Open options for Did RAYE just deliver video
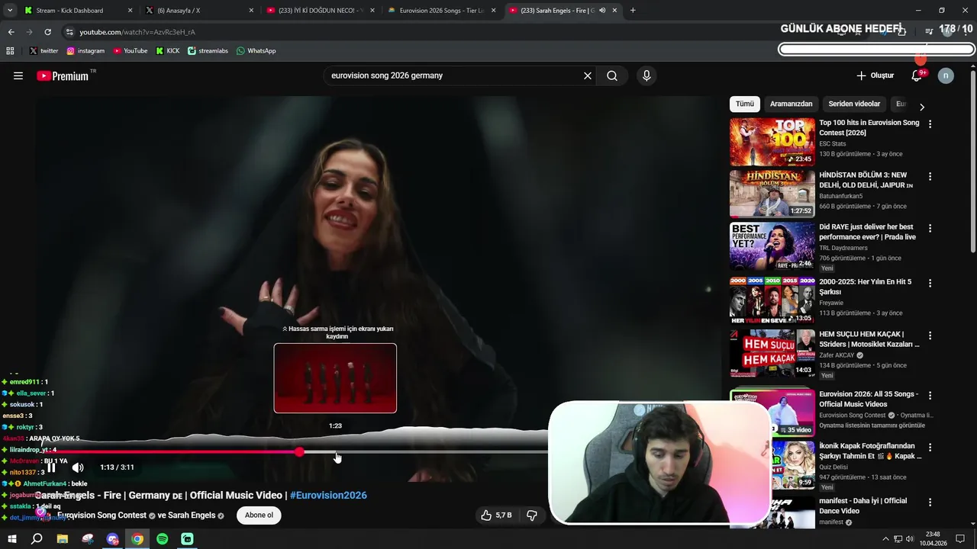977x549 pixels. (930, 228)
